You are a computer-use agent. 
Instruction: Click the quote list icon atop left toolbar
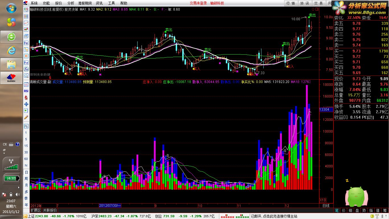click(26, 9)
